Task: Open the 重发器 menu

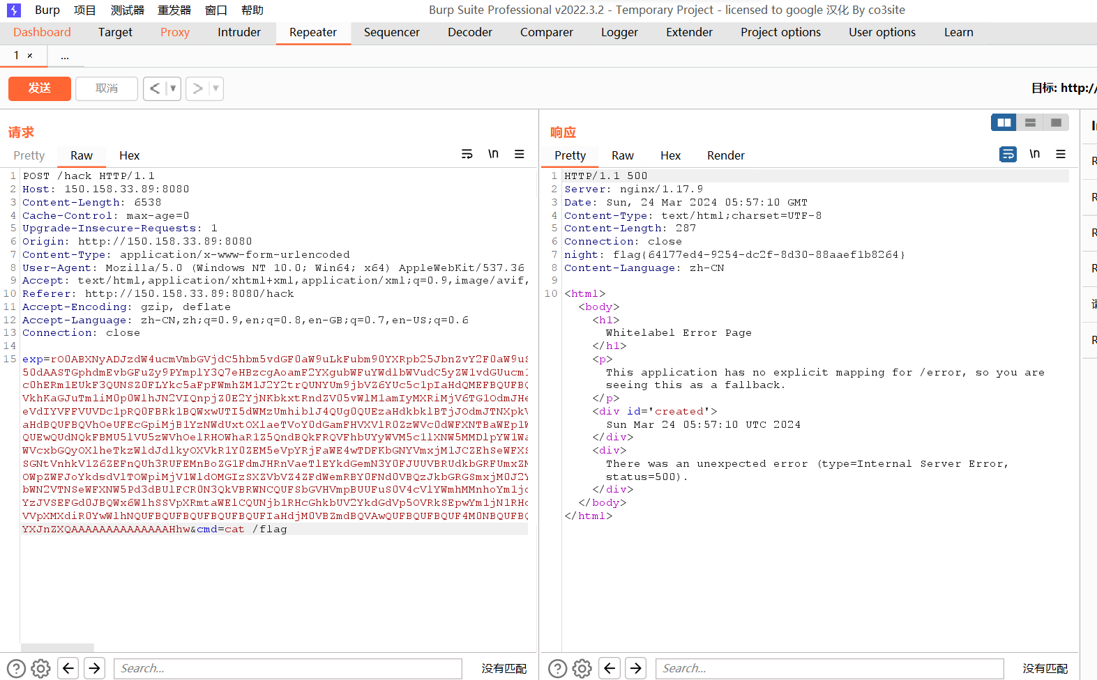Action: click(x=174, y=10)
